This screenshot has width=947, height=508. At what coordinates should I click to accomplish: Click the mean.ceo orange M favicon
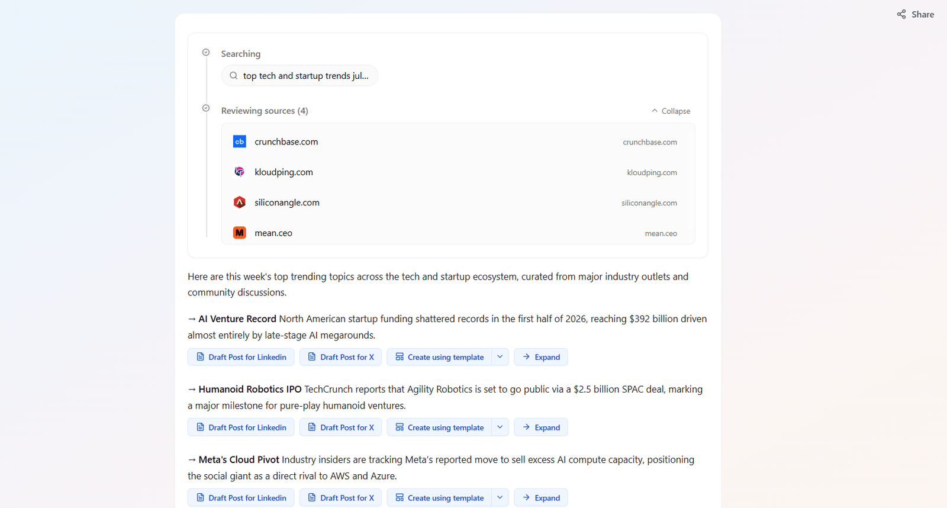pos(240,233)
